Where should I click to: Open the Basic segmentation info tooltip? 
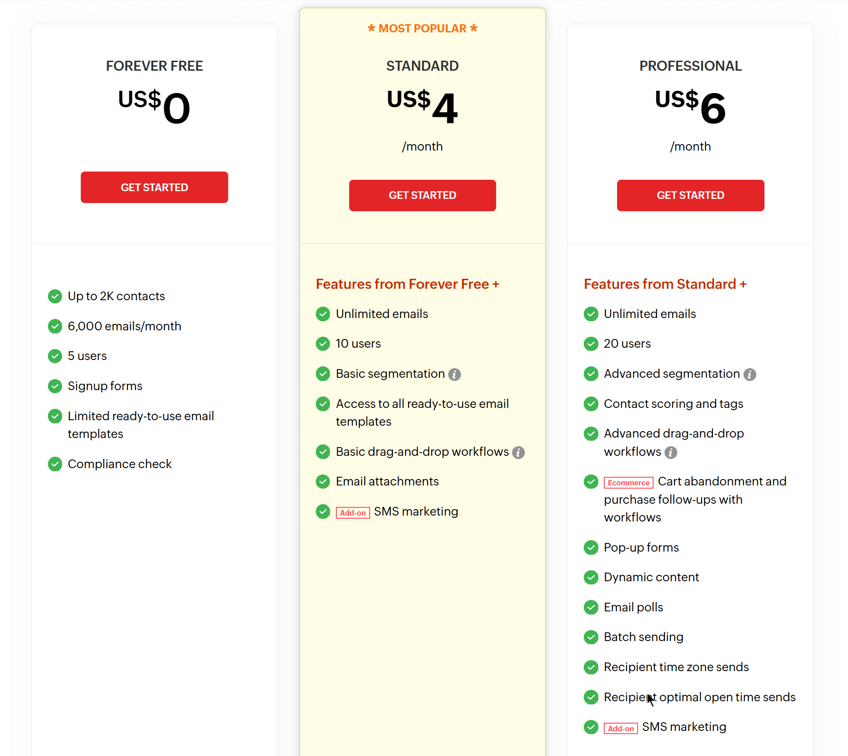(x=455, y=374)
